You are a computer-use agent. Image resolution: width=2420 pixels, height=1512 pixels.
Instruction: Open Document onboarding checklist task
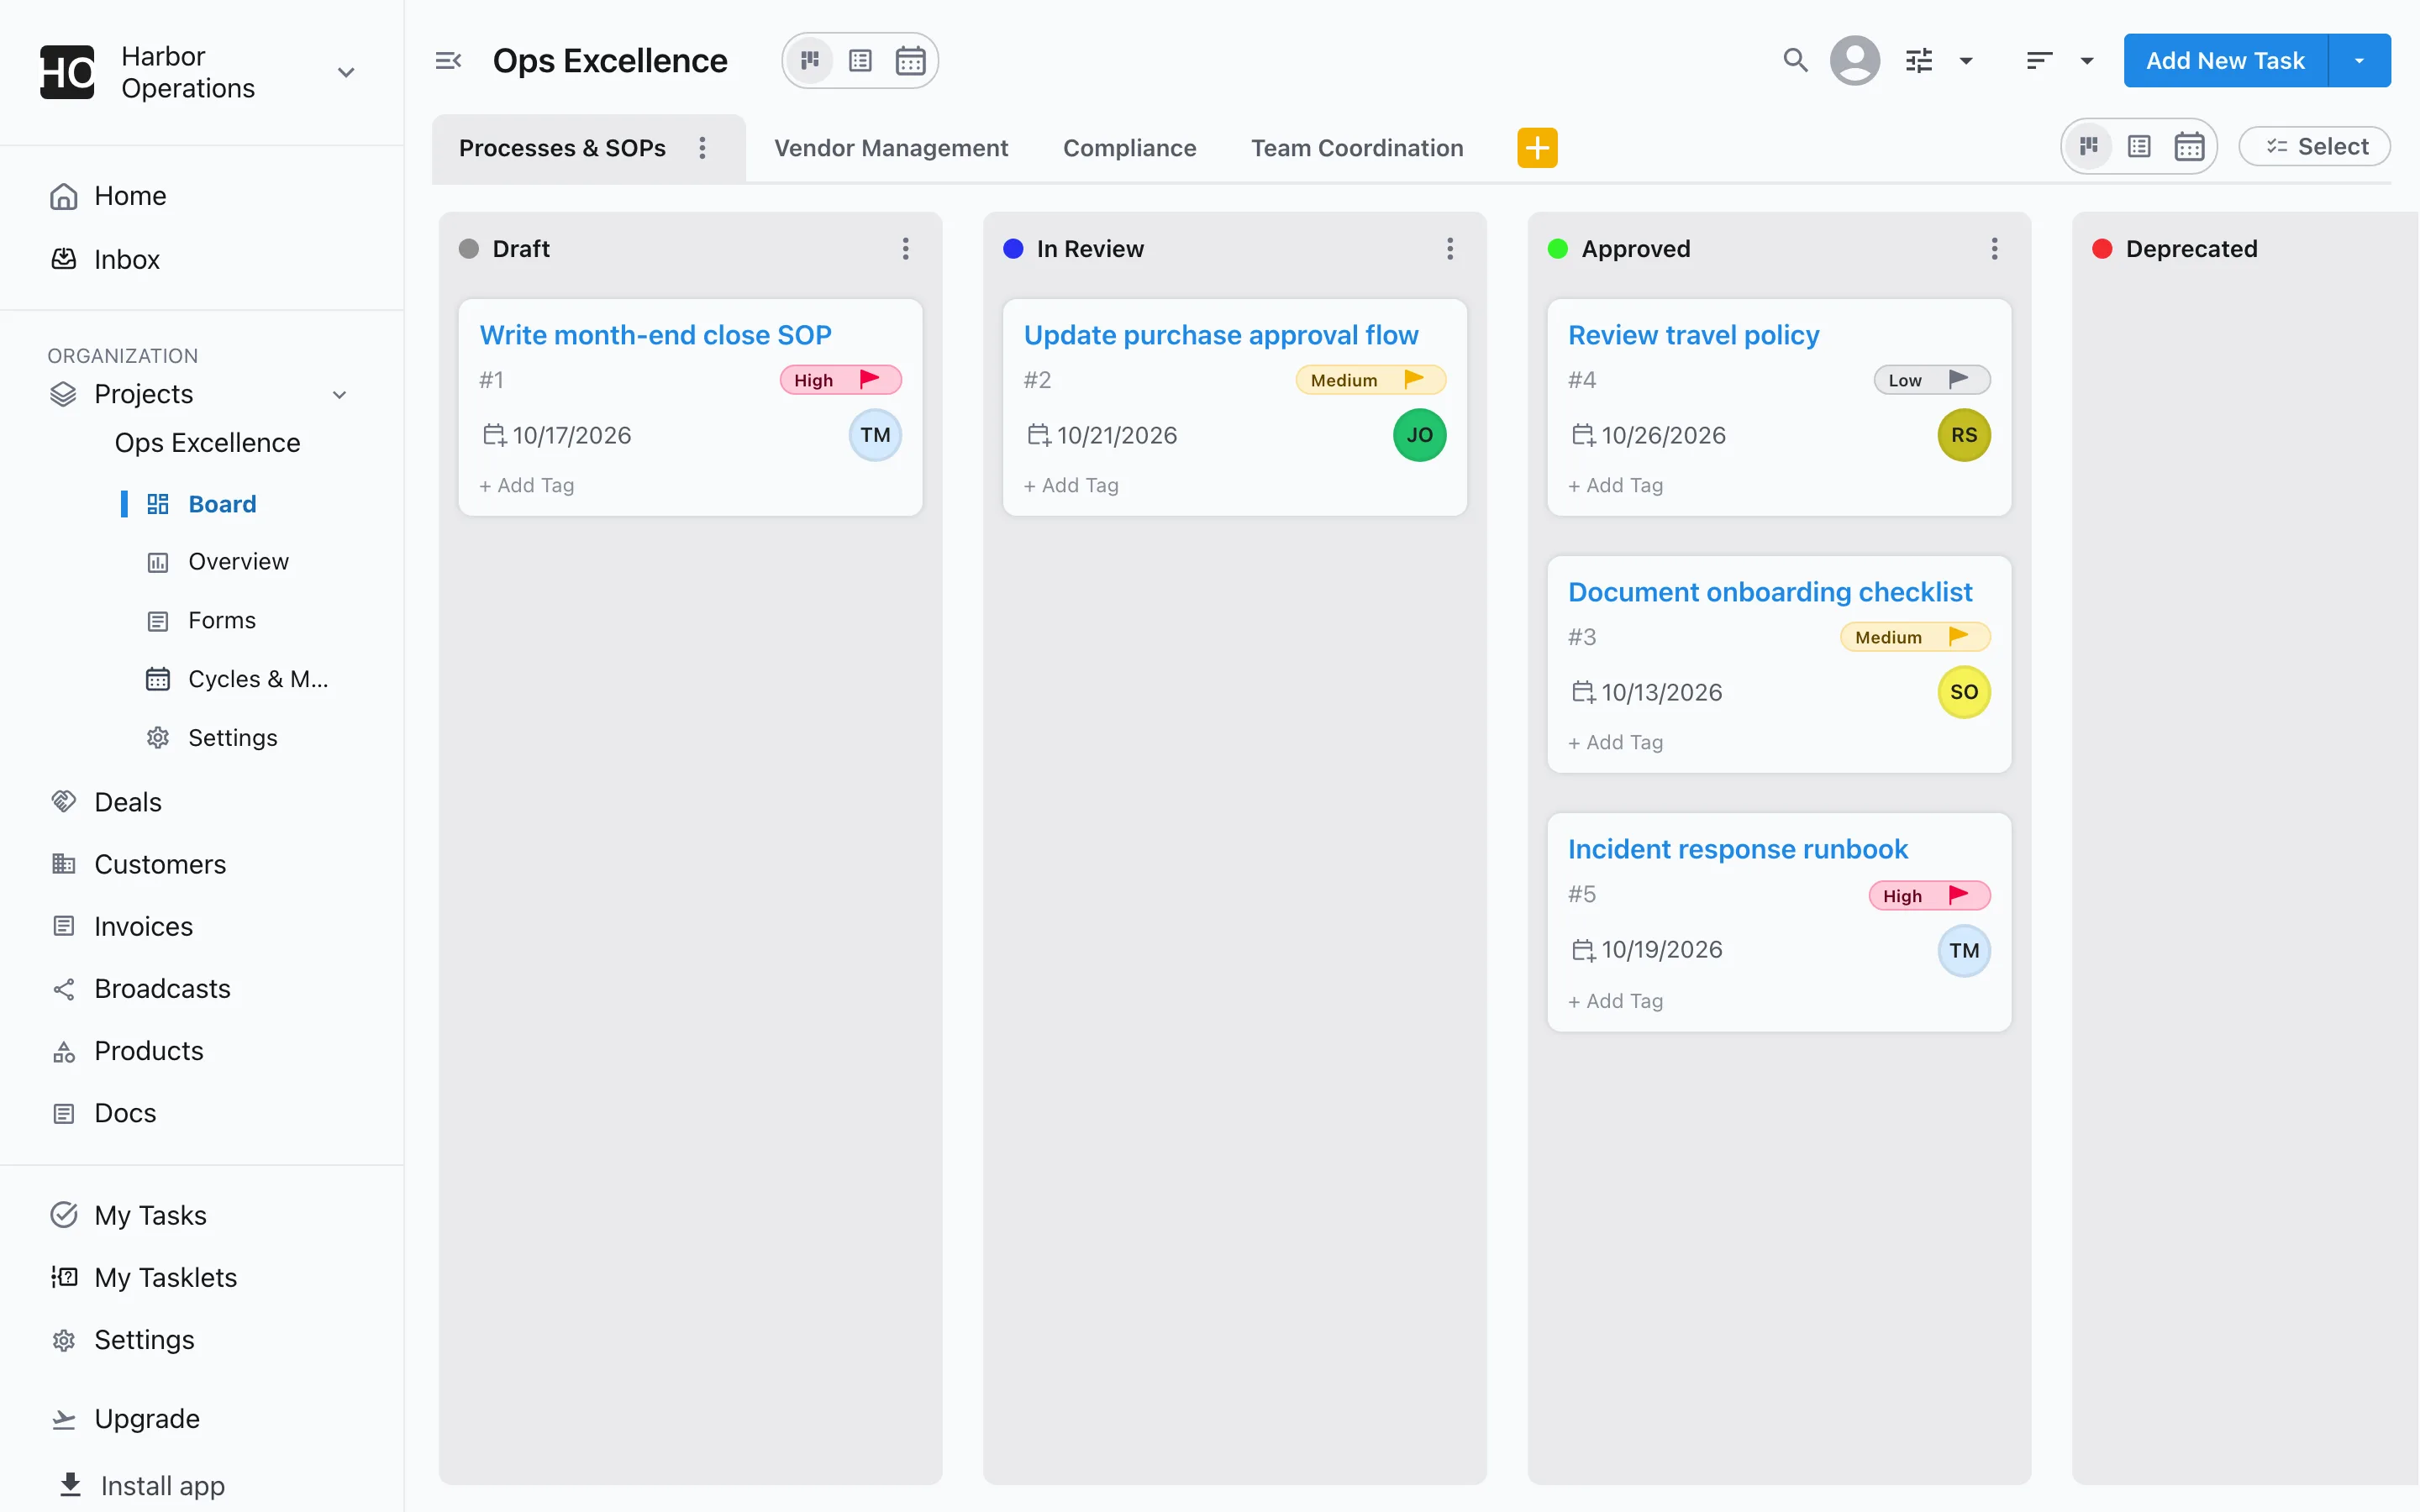click(x=1770, y=592)
